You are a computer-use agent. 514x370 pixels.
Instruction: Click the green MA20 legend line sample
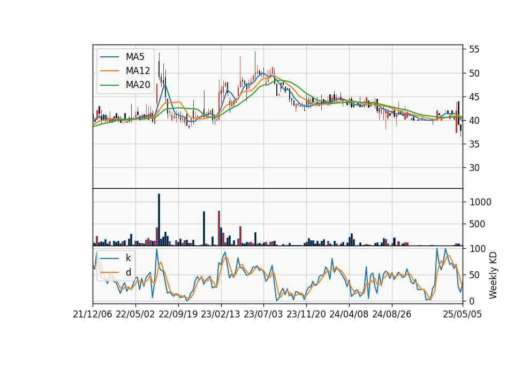pyautogui.click(x=109, y=85)
